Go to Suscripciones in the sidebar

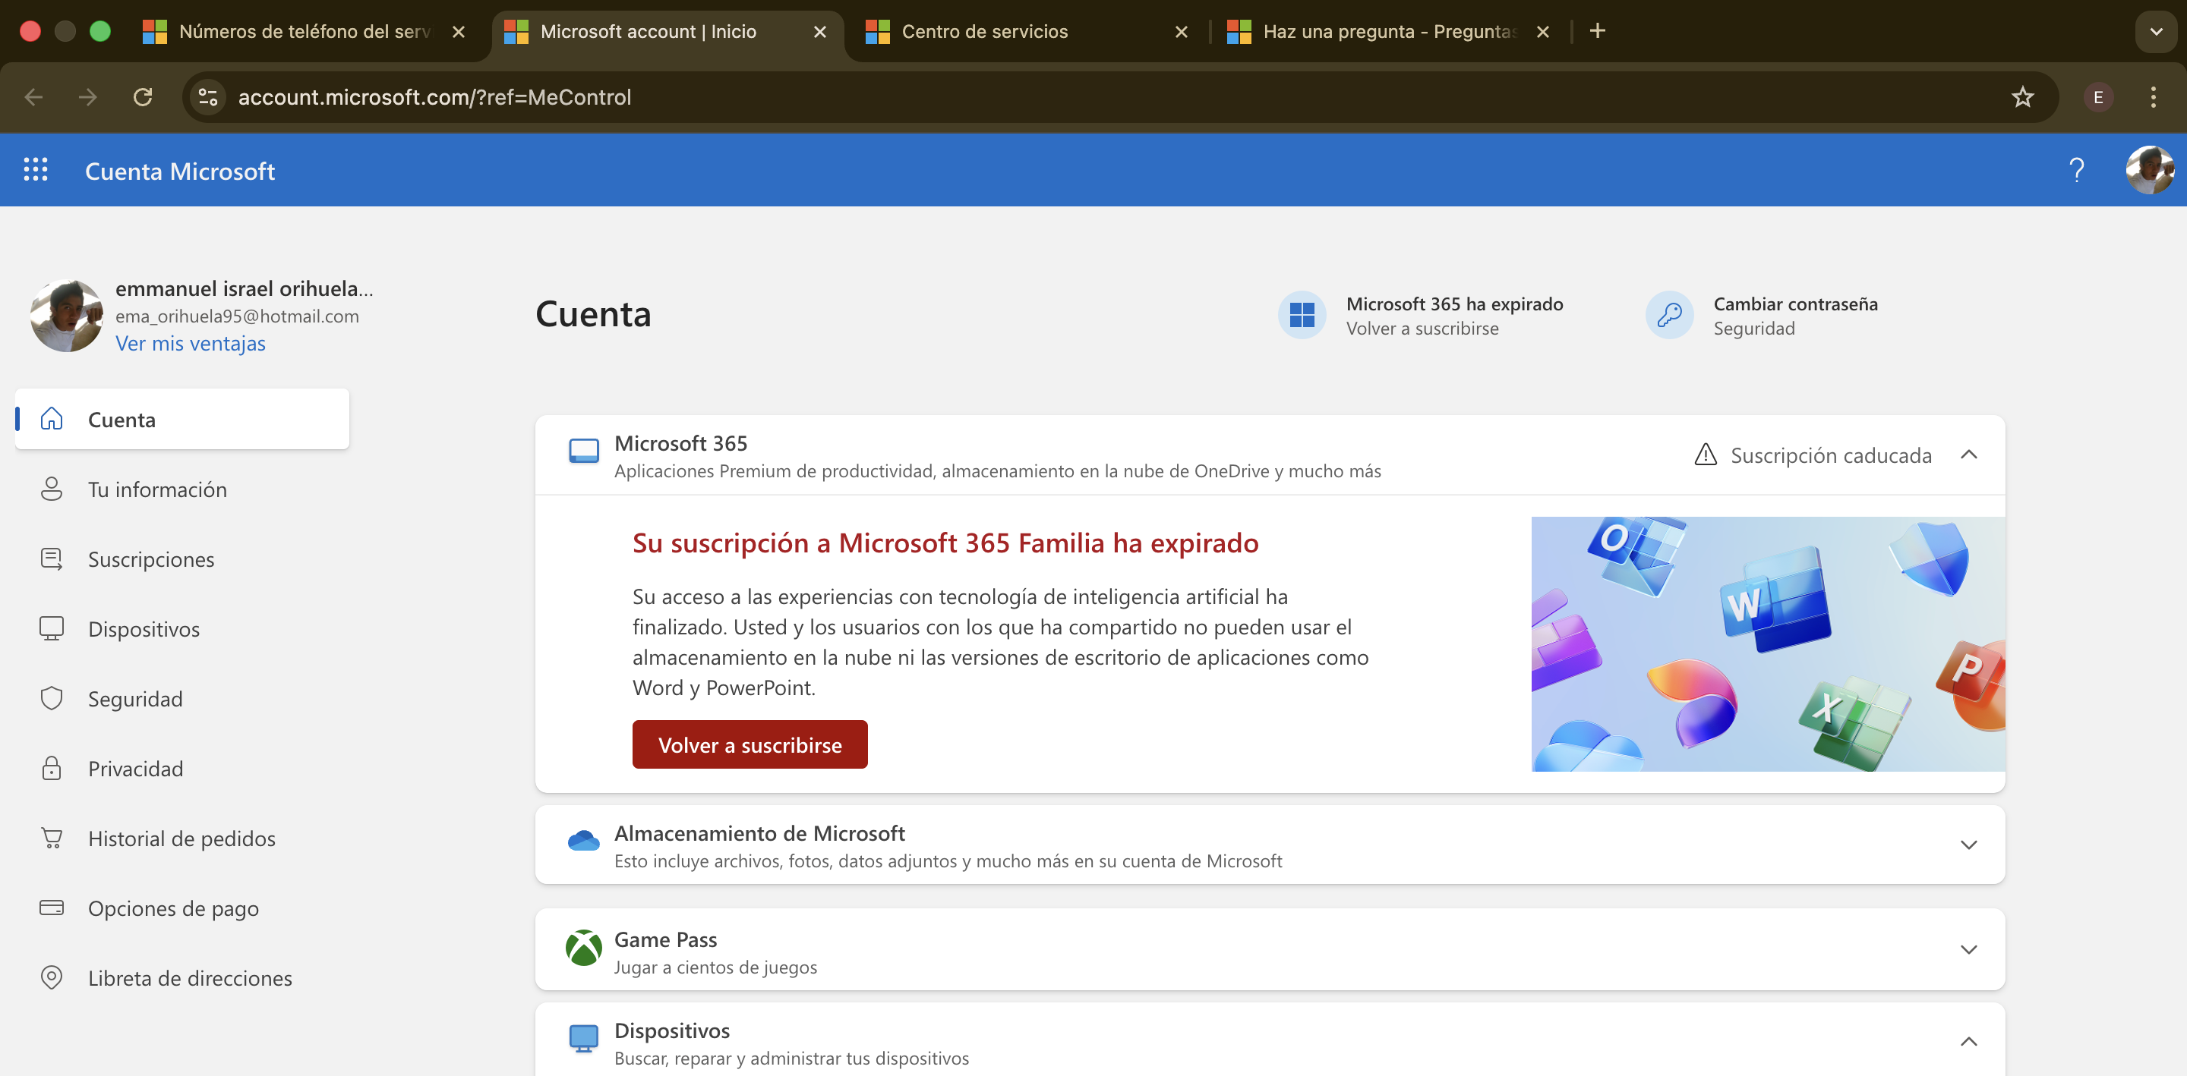coord(181,558)
